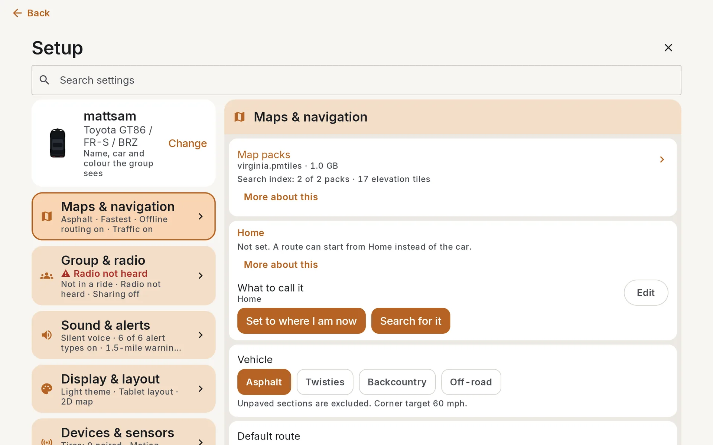
Task: Select the Backcountry vehicle mode
Action: pyautogui.click(x=397, y=382)
